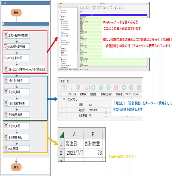Select the "合計数量"を検索 node
Screen dimensions: 176x176
pos(17,103)
